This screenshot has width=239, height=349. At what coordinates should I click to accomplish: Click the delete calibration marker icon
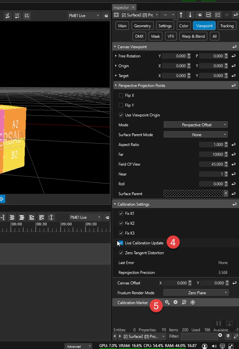tap(175, 302)
